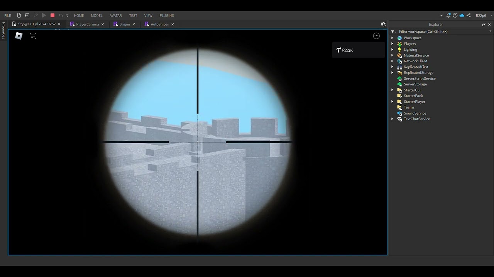Click the New file icon in toolbar

19,15
